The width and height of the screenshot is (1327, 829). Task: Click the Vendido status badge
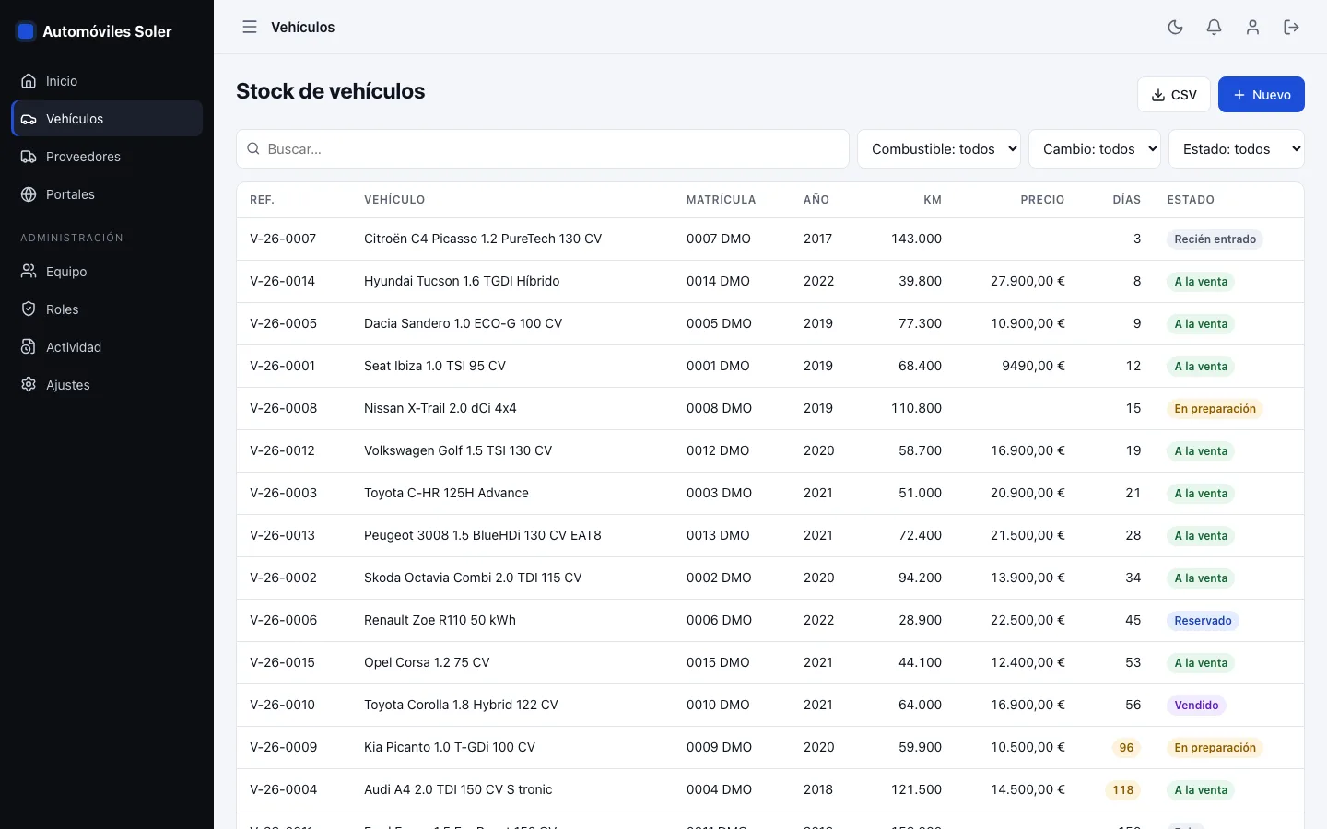click(1196, 706)
